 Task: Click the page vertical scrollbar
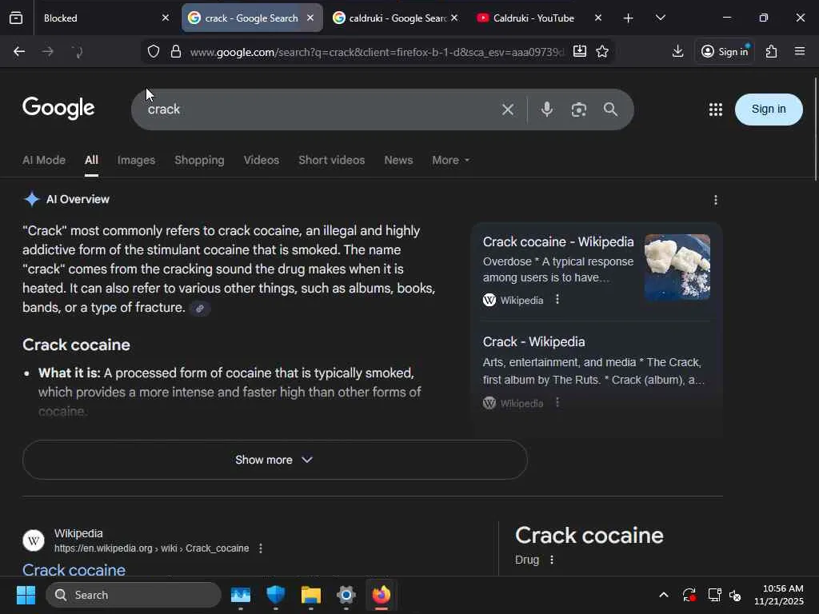[815, 129]
